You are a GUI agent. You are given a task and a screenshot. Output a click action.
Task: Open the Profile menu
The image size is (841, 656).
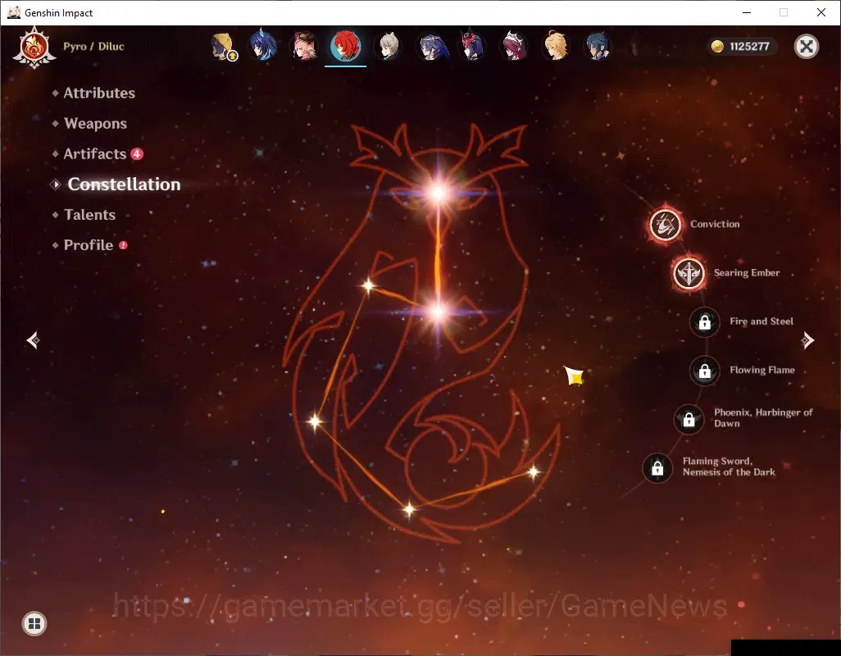pyautogui.click(x=89, y=245)
